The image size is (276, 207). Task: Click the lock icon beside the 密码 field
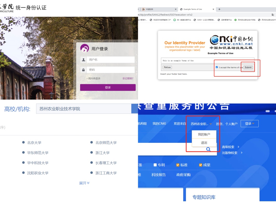pos(83,70)
